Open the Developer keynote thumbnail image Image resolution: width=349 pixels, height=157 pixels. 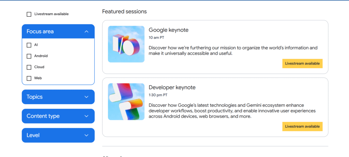pyautogui.click(x=126, y=102)
